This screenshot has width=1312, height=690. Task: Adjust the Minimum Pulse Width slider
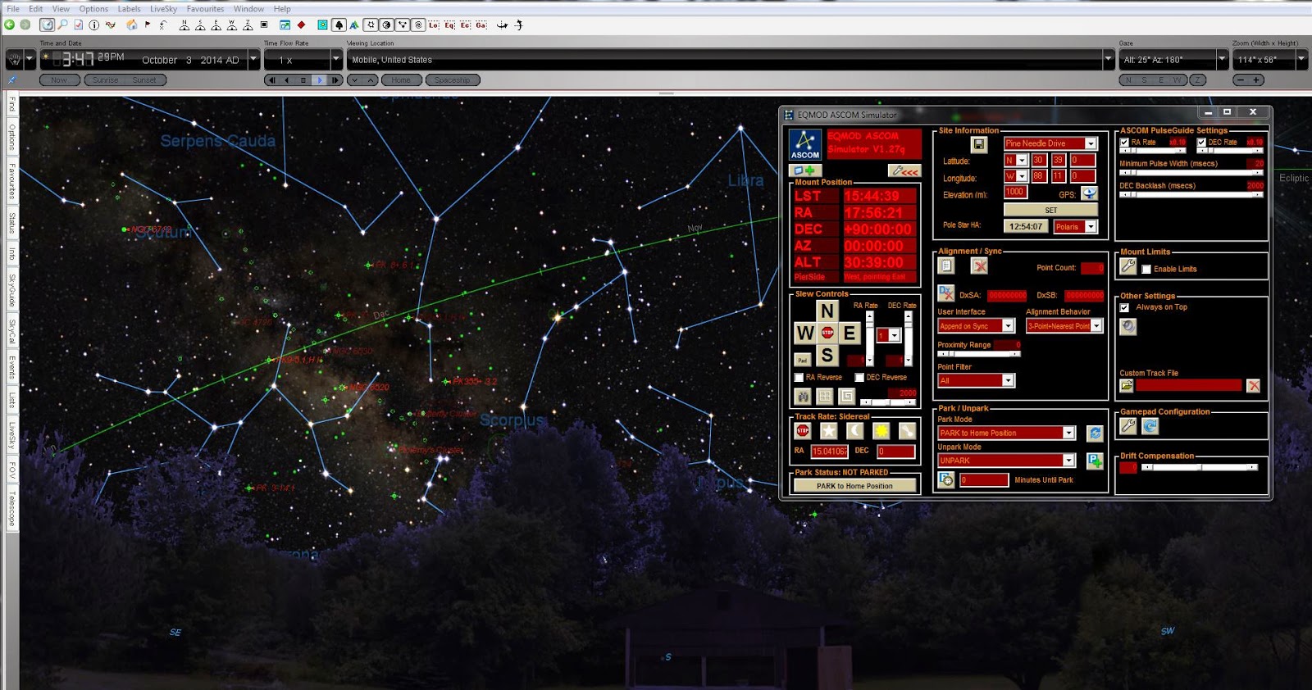tap(1191, 172)
